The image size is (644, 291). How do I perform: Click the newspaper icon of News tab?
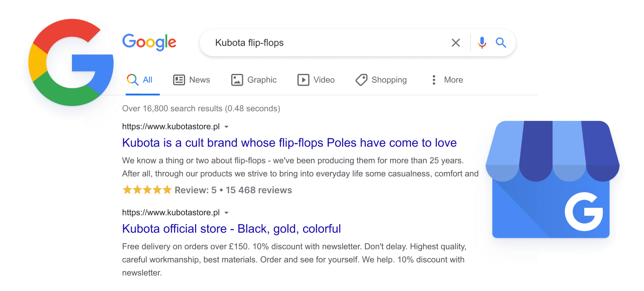click(179, 80)
